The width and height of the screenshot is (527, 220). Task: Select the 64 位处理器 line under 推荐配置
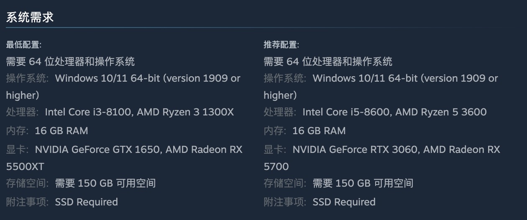click(328, 62)
